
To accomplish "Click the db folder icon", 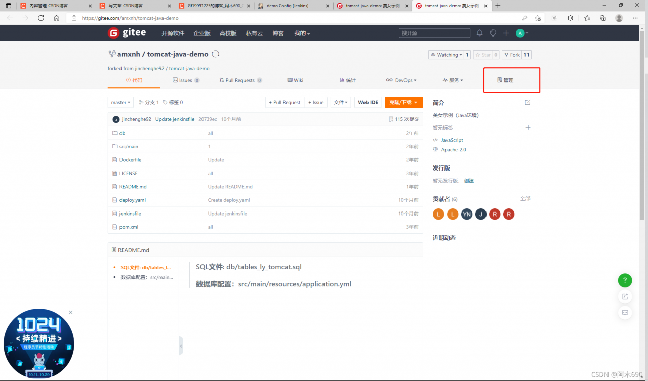I will click(115, 133).
